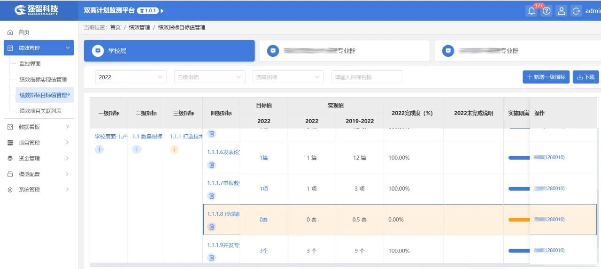Open 绩效指标实现值管理 menu item
Image resolution: width=601 pixels, height=269 pixels.
(x=43, y=79)
